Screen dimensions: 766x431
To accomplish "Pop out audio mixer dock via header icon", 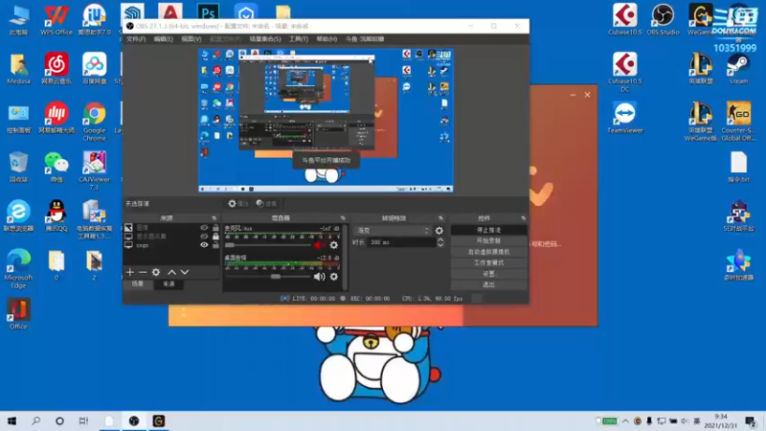I will click(x=343, y=218).
